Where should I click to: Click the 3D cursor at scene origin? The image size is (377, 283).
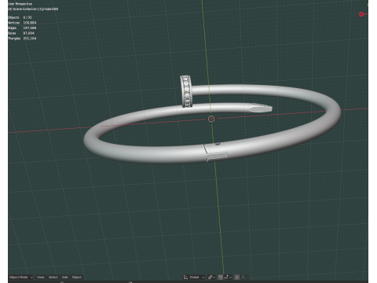click(x=211, y=119)
